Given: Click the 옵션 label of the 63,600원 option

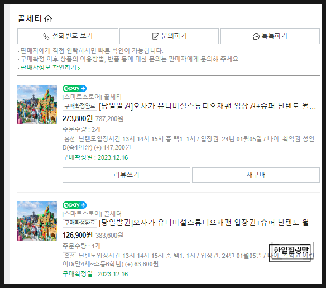Looking at the screenshot, I should click(69, 256).
